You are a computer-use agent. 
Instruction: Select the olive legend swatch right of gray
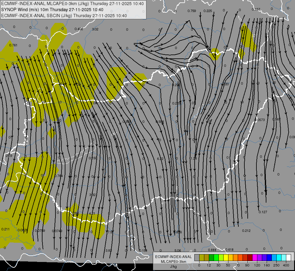[x=202, y=258]
